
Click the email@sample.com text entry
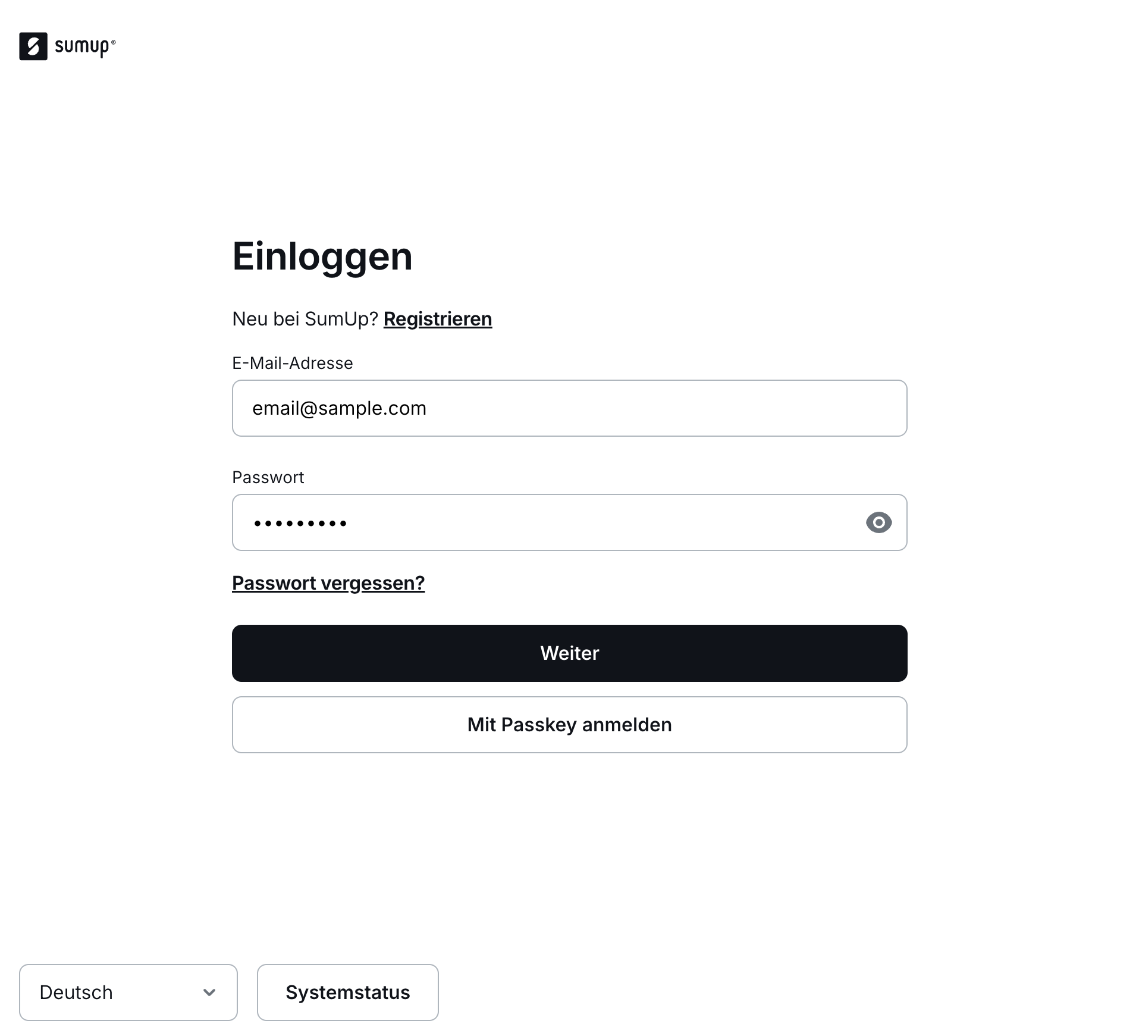click(x=340, y=408)
